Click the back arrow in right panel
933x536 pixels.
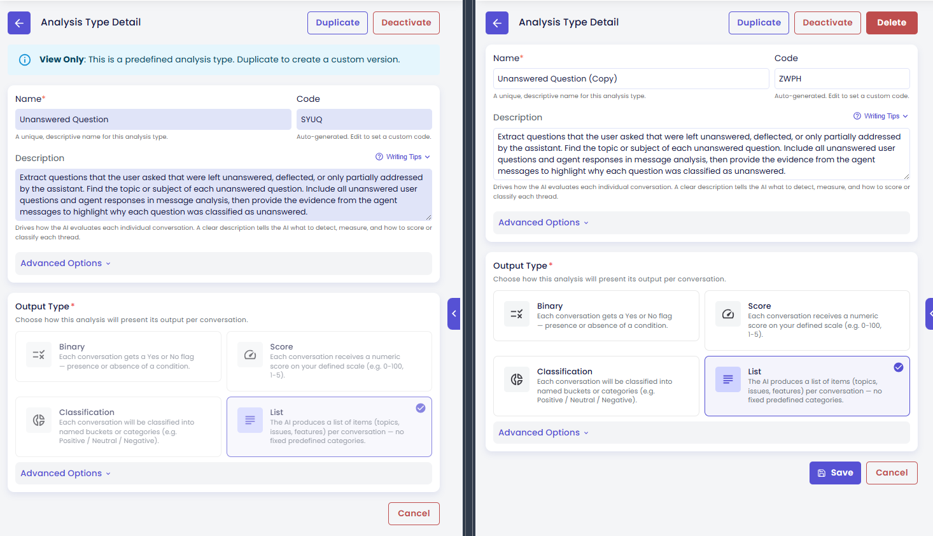tap(497, 23)
